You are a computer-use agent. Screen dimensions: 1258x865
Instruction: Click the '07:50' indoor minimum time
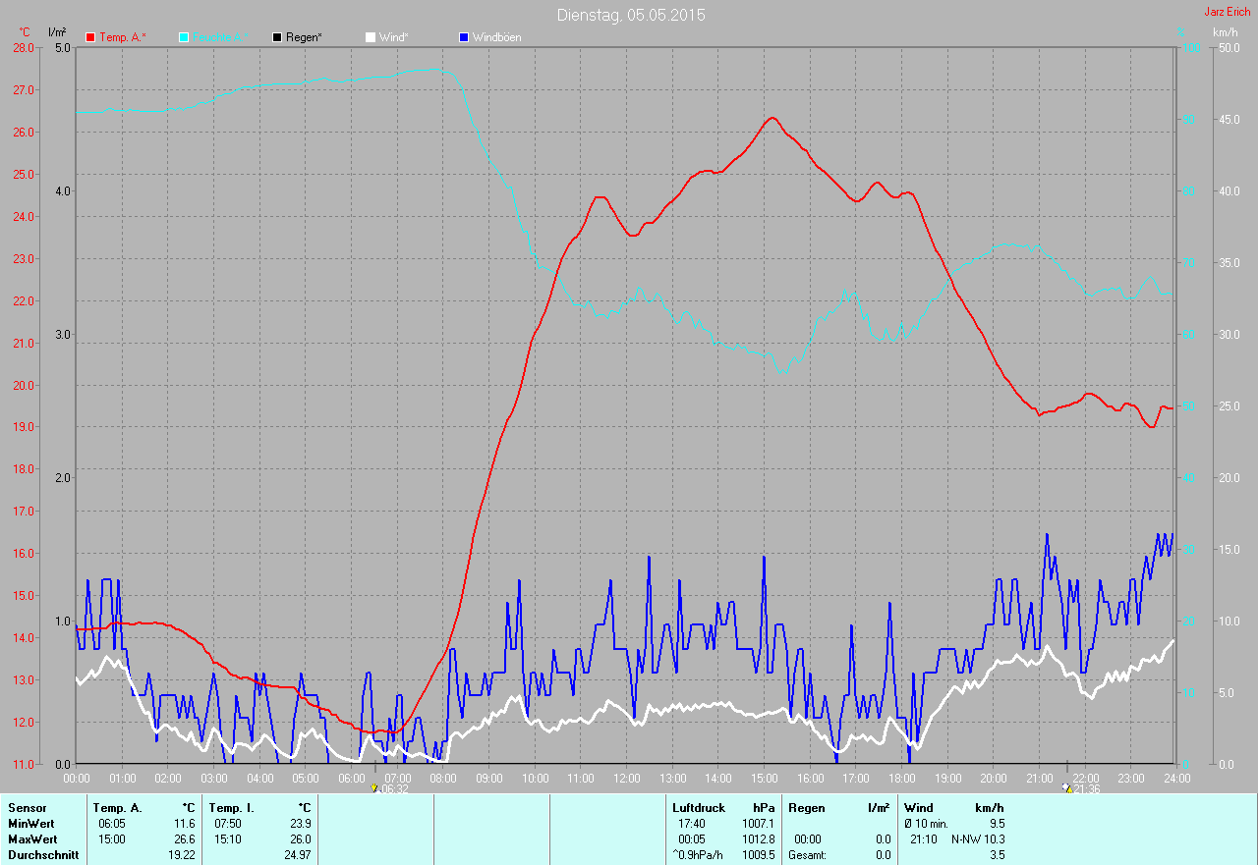tap(227, 824)
